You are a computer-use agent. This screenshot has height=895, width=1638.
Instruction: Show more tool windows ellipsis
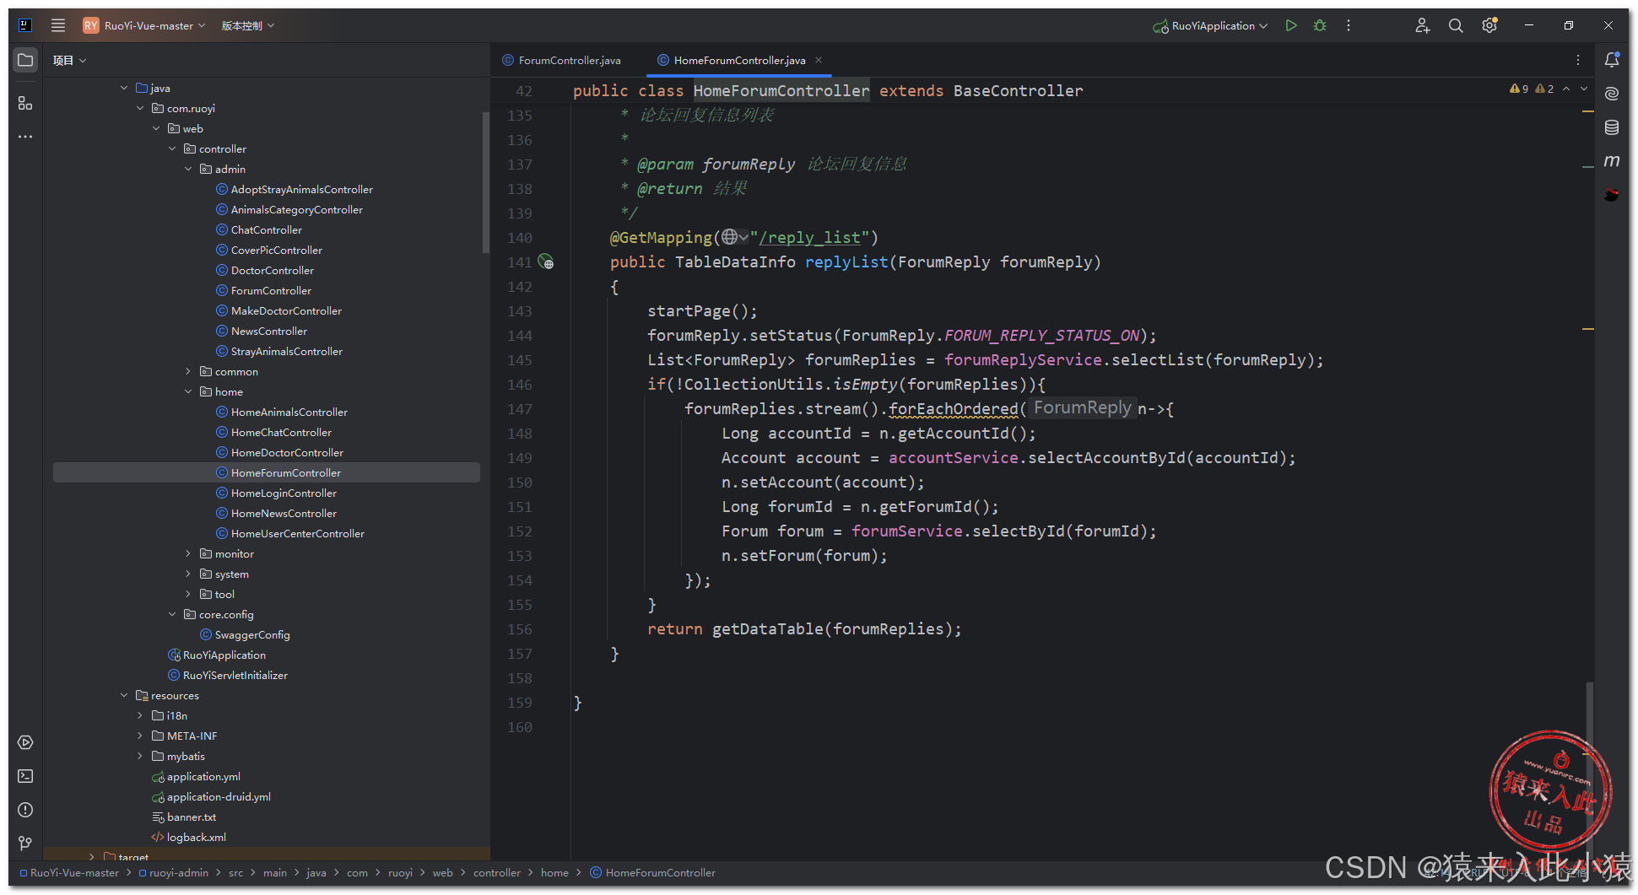25,136
